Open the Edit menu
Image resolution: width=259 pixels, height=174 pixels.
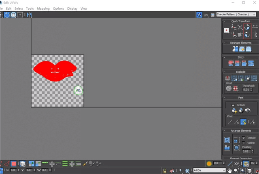(x=8, y=8)
